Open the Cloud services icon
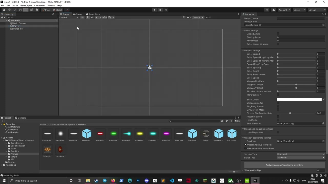Screen dimensions: 328x184 (x=274, y=10)
